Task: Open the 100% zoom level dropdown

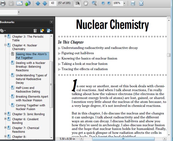Action: click(124, 3)
